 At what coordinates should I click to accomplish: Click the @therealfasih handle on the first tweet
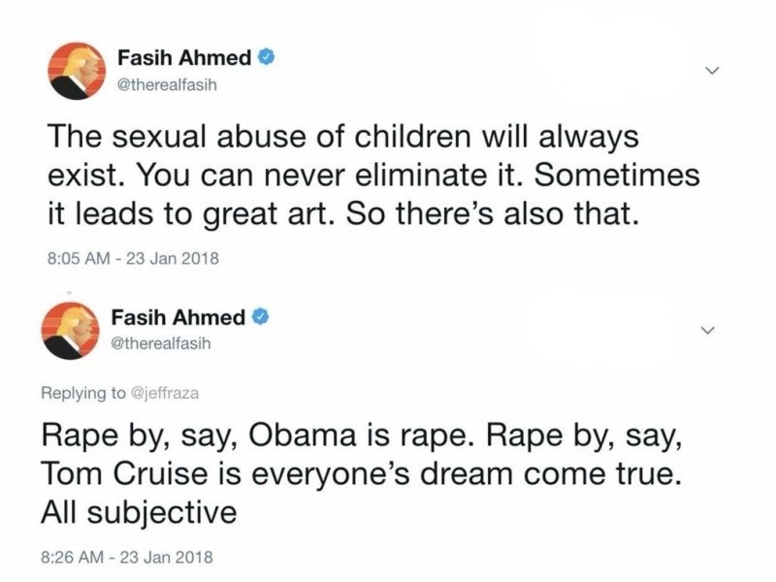167,85
